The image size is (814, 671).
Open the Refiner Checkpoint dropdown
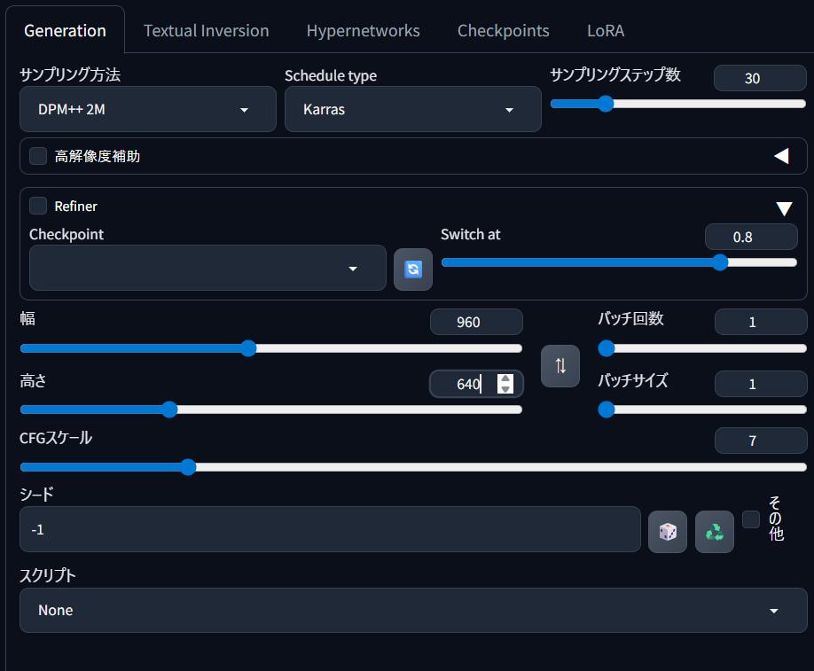pyautogui.click(x=207, y=268)
